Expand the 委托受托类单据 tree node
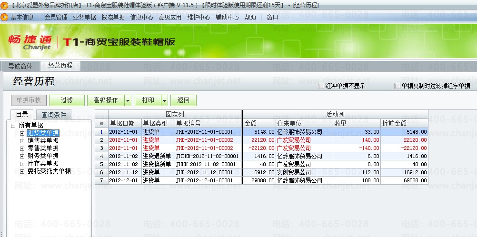This screenshot has width=477, height=237. coord(22,171)
